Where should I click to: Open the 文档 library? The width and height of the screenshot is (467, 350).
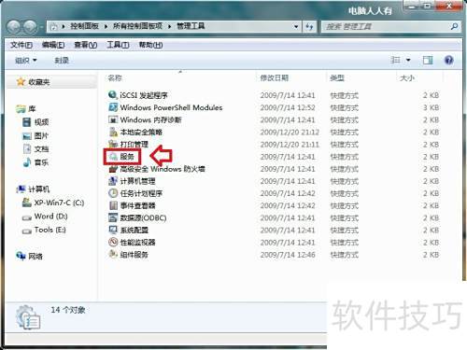click(x=35, y=149)
